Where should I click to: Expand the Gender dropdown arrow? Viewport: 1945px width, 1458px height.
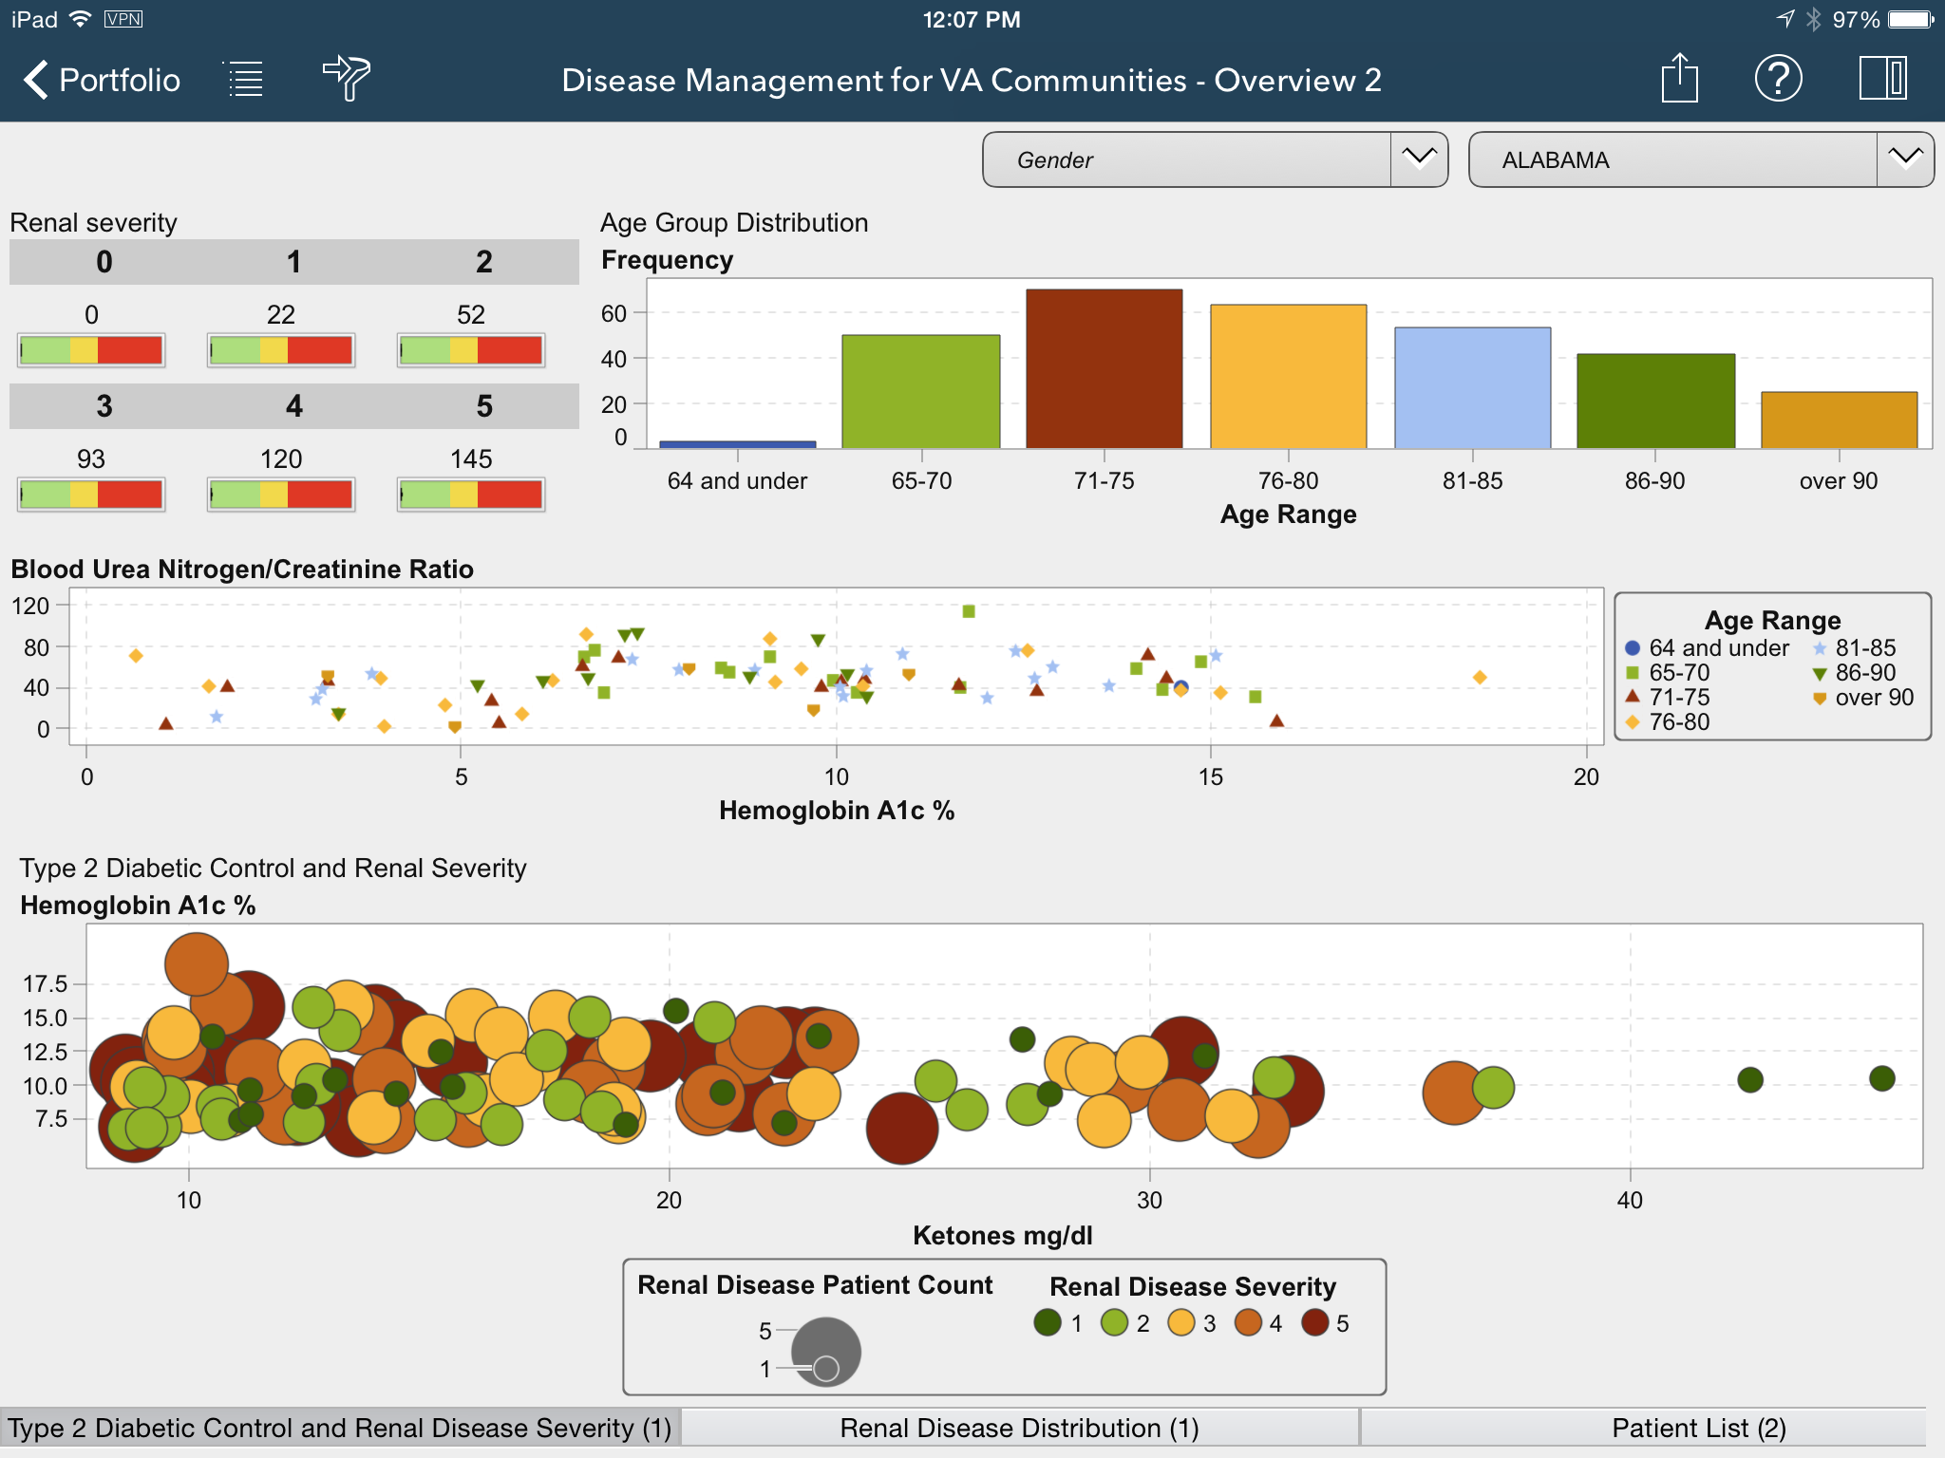pyautogui.click(x=1419, y=159)
